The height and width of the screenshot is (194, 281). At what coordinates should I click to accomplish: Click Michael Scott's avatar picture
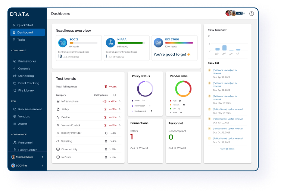point(13,157)
